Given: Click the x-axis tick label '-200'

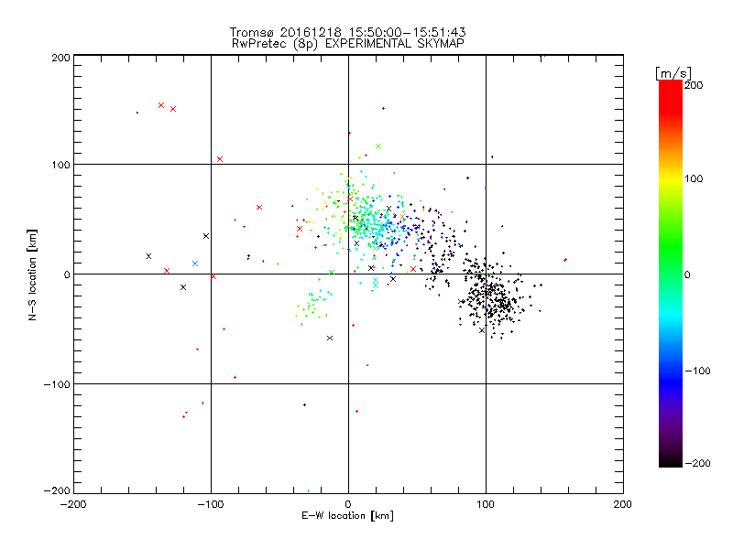Looking at the screenshot, I should click(x=73, y=504).
